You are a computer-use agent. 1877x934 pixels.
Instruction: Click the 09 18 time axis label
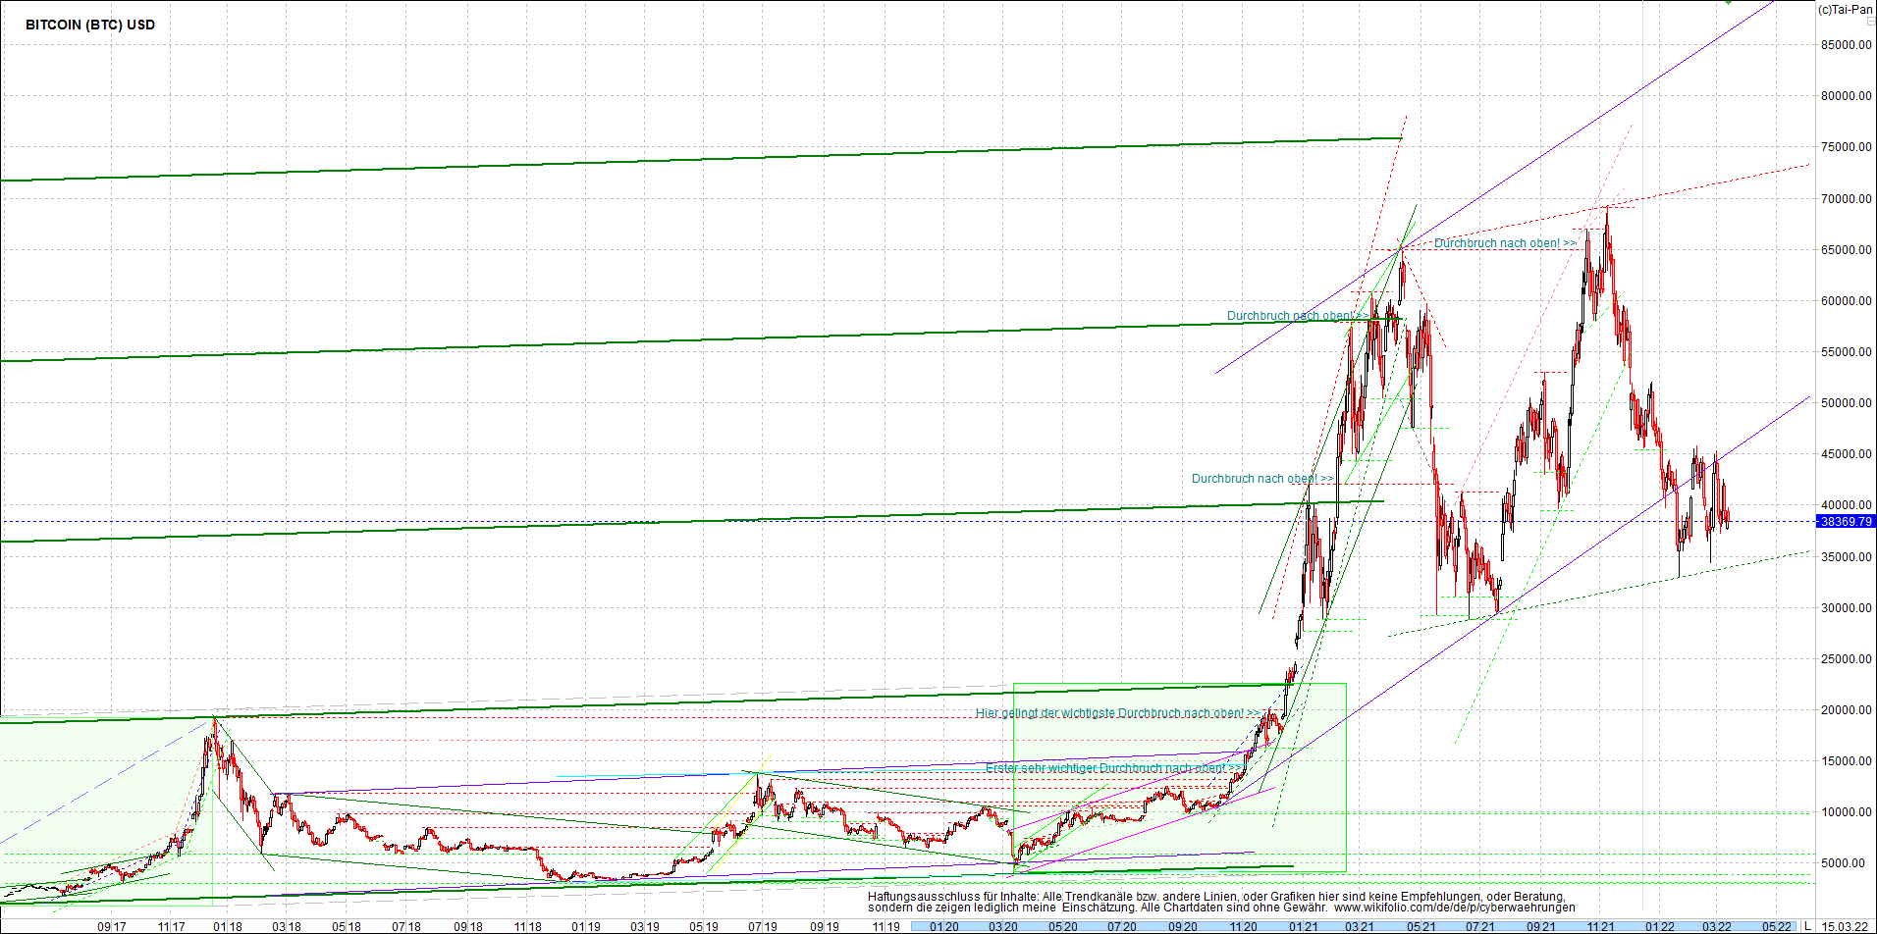tap(468, 926)
